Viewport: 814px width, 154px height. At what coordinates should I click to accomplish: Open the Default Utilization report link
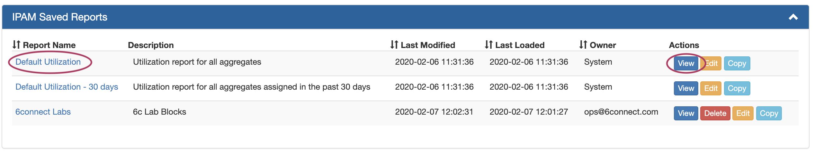tap(48, 62)
